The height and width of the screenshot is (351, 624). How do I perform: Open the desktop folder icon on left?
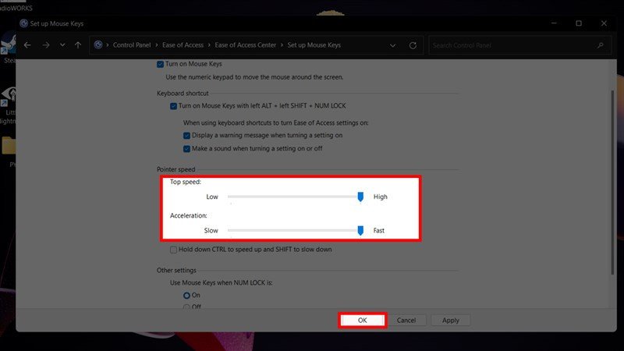pyautogui.click(x=9, y=145)
